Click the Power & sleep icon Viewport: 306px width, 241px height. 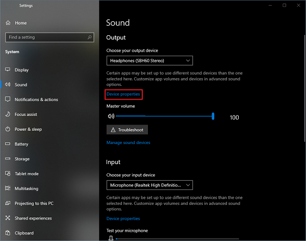click(8, 129)
